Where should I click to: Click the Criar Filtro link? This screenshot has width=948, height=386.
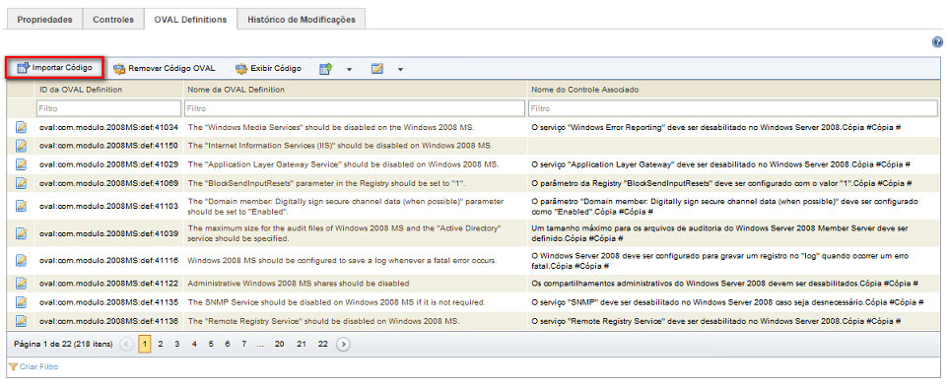[x=34, y=366]
